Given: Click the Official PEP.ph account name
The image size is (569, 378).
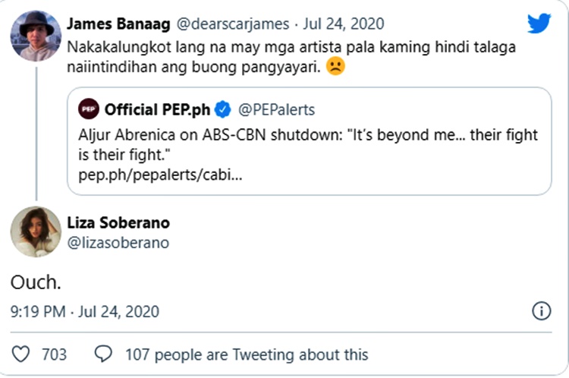Looking at the screenshot, I should [x=156, y=110].
